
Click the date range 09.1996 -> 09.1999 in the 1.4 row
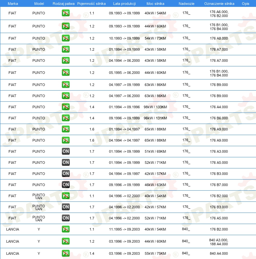click(124, 118)
